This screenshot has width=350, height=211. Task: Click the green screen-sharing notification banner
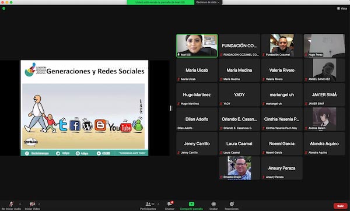coord(160,2)
